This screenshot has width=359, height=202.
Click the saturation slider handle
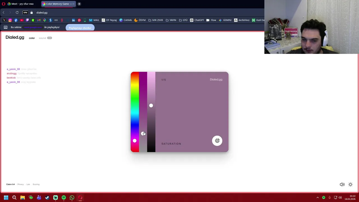pyautogui.click(x=143, y=134)
